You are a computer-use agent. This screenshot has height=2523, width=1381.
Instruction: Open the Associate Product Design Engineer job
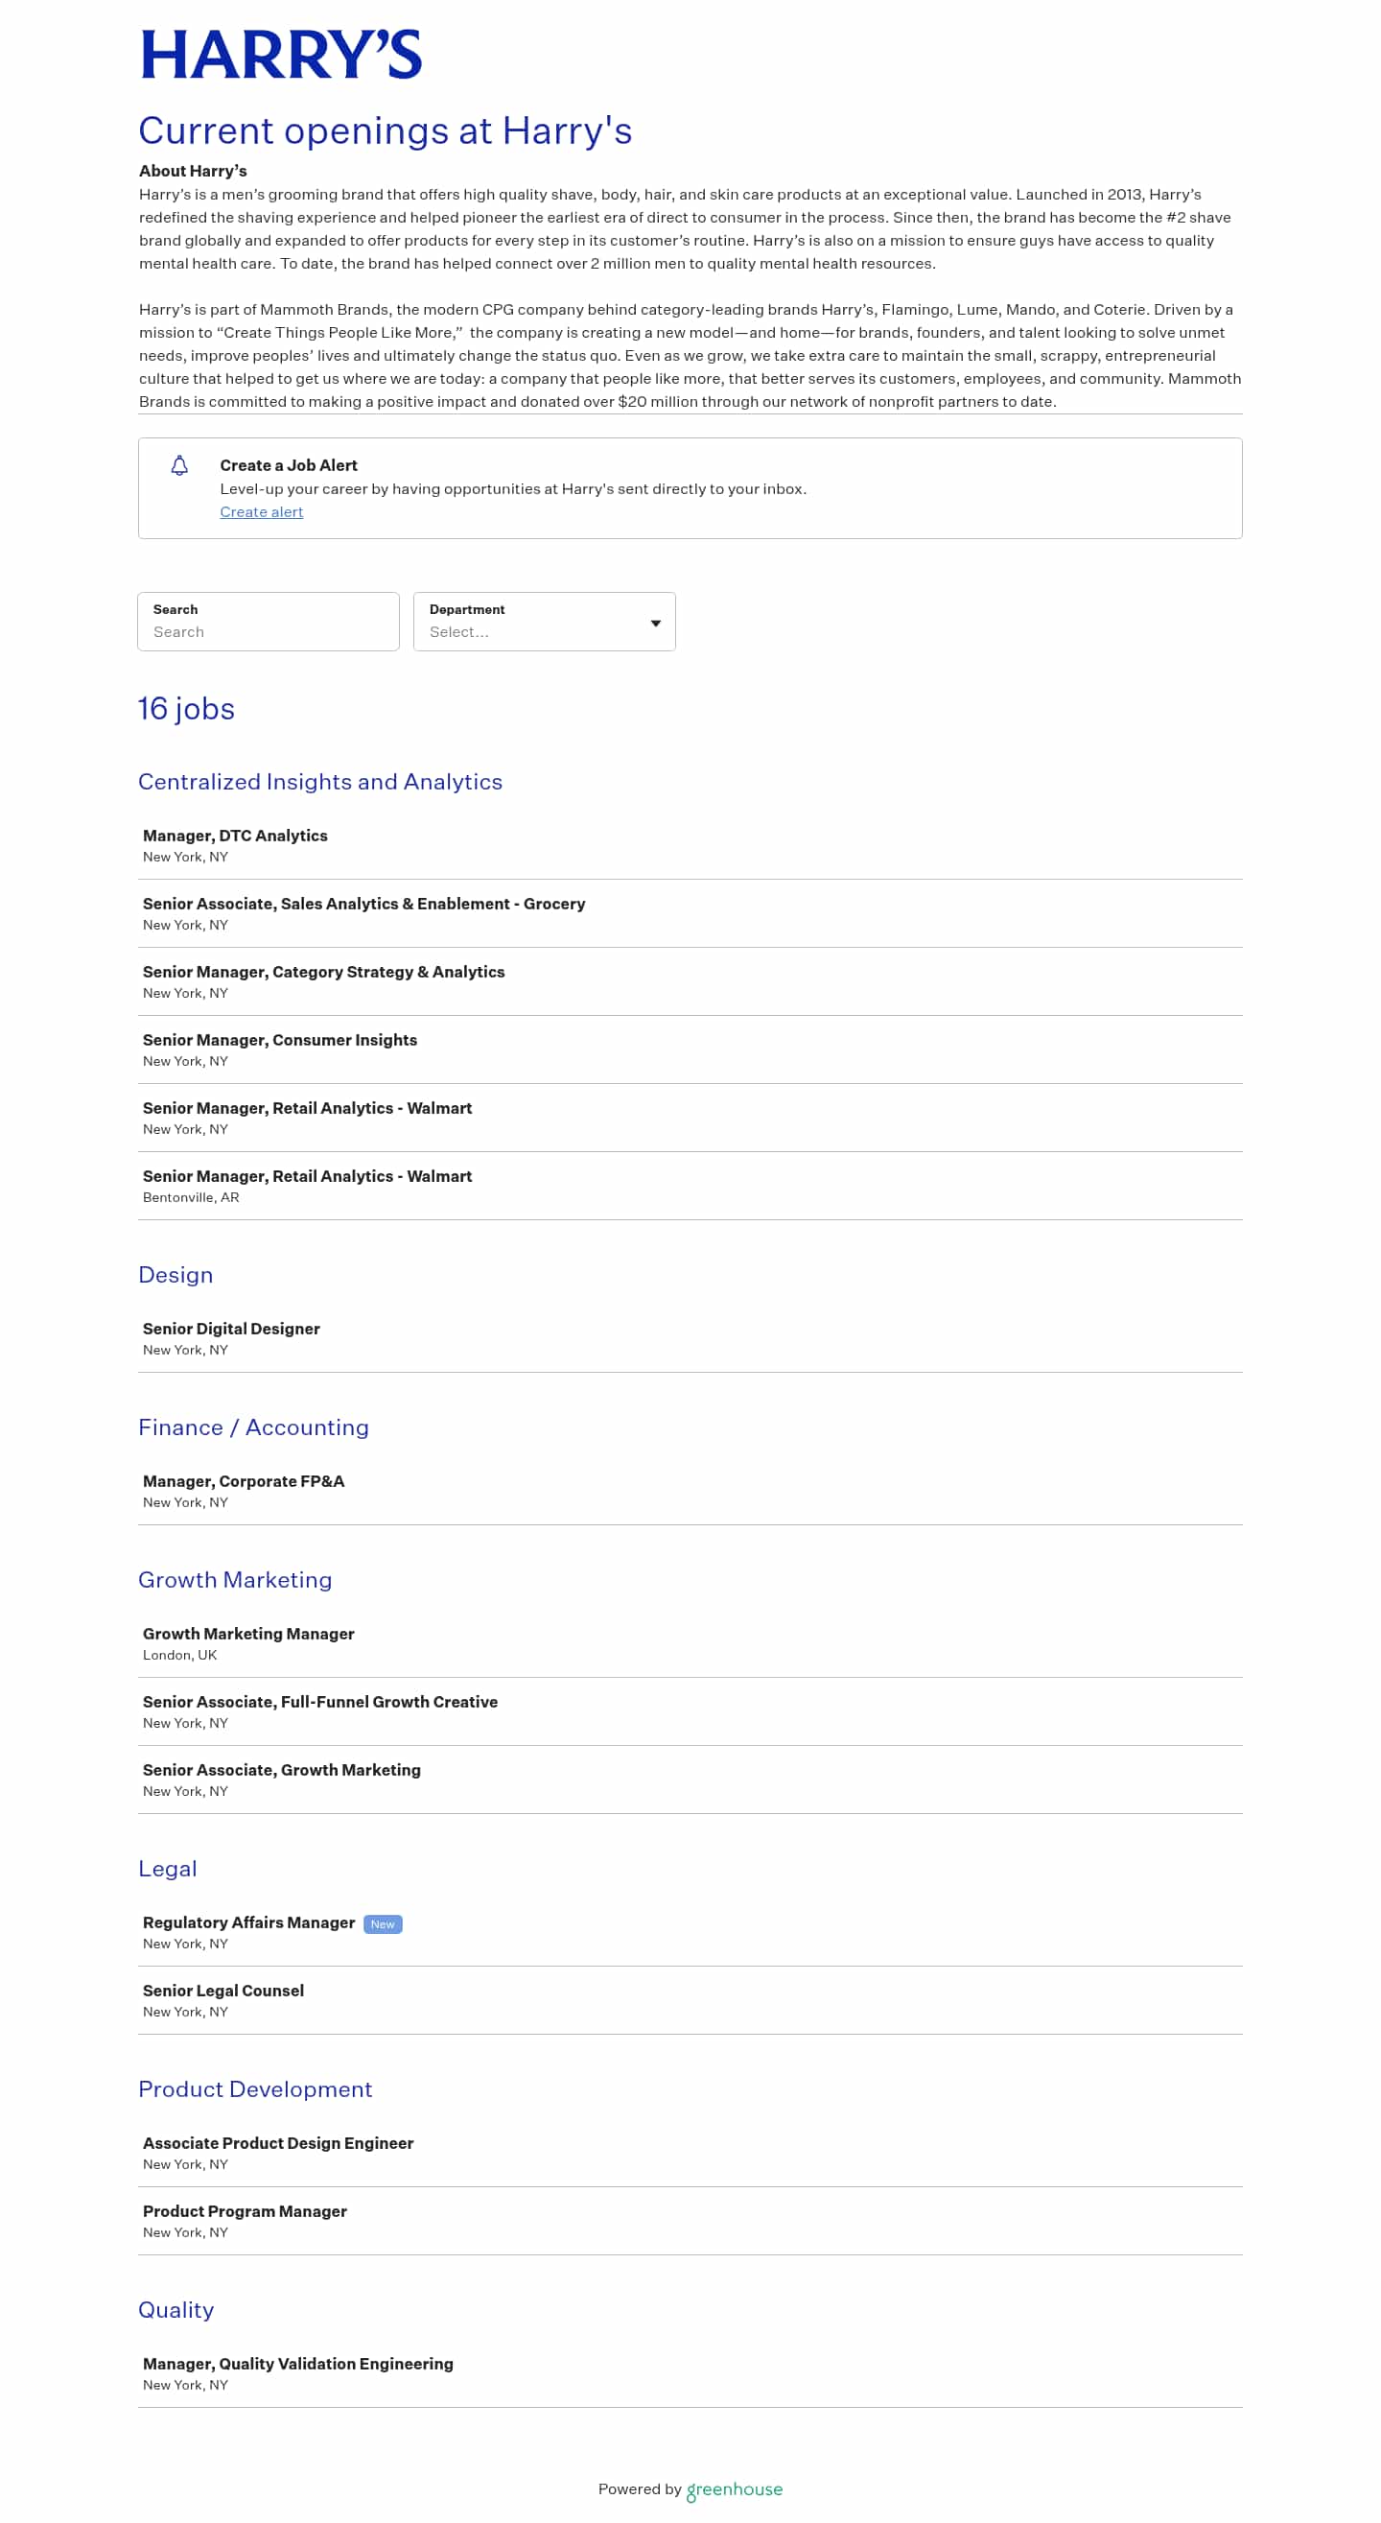[690, 2153]
